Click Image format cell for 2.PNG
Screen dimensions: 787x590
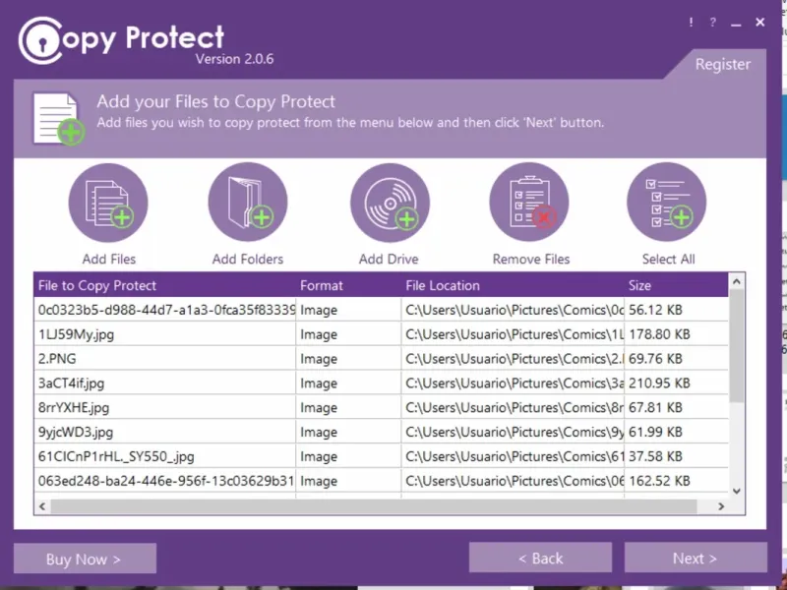348,359
